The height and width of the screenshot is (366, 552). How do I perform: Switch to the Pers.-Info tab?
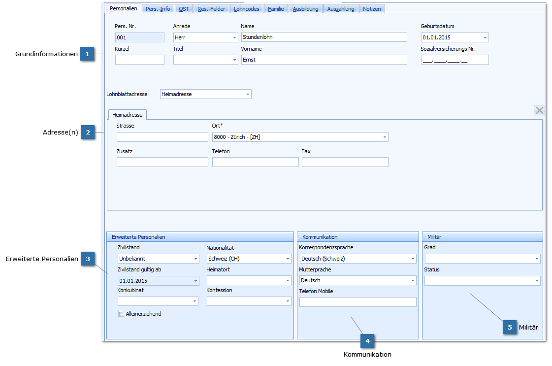tap(158, 9)
